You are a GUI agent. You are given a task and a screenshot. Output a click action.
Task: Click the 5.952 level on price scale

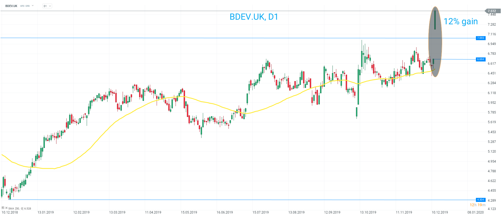(x=492, y=103)
